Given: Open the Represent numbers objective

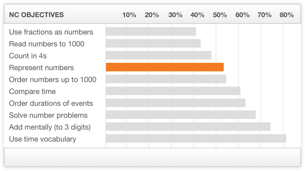Looking at the screenshot, I should pyautogui.click(x=41, y=68).
